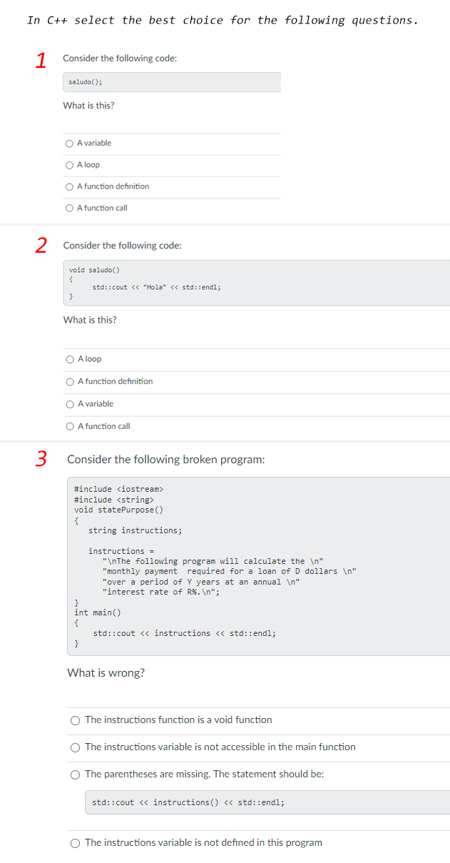The width and height of the screenshot is (450, 863).
Task: Click the red number 3 question marker
Action: pyautogui.click(x=41, y=460)
